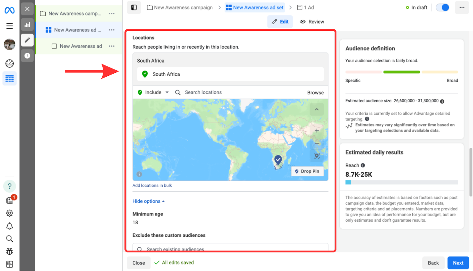Click the Reach info icon

click(x=363, y=165)
